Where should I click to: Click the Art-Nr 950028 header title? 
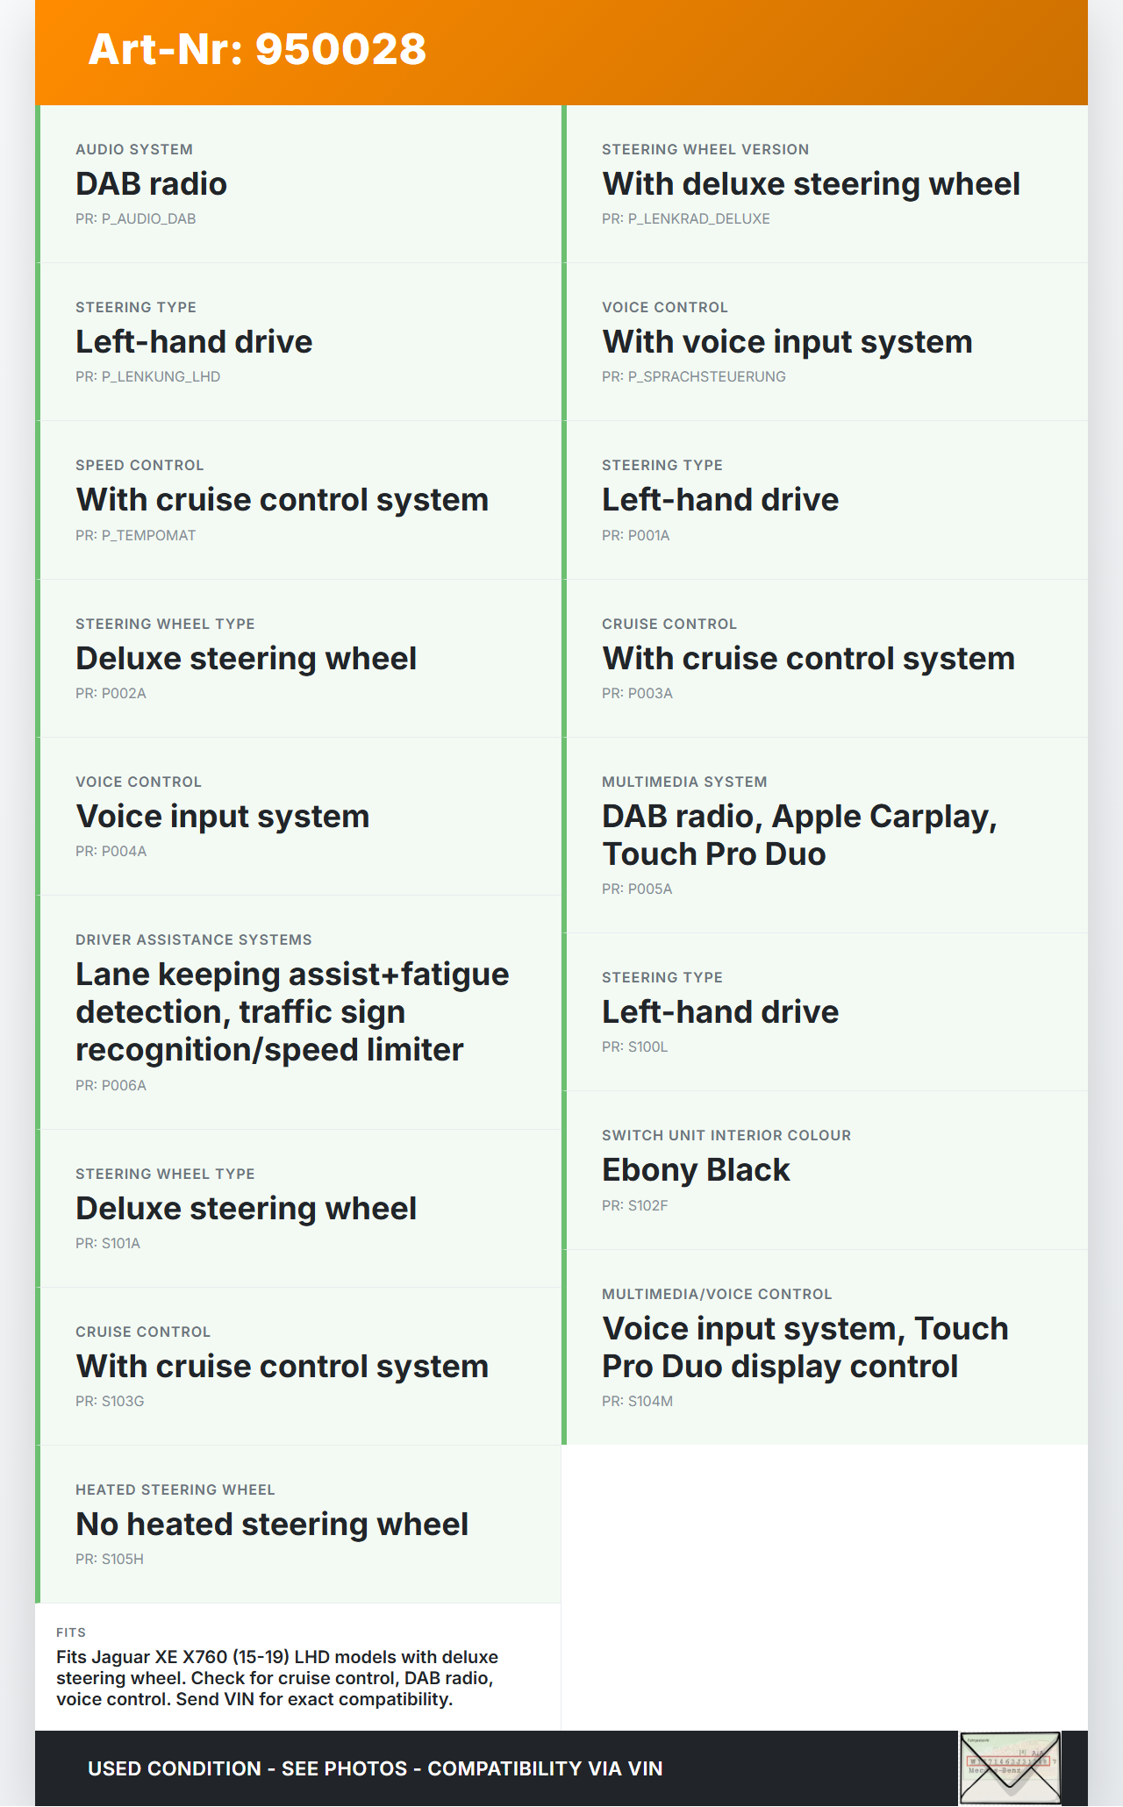[x=257, y=49]
